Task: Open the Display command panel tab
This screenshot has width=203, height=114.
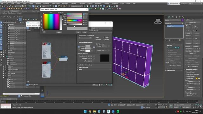Action: 180,17
